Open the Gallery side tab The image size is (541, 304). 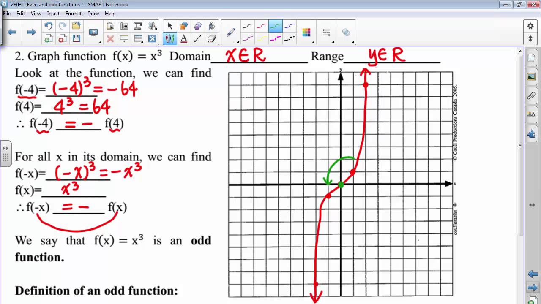coord(531,77)
